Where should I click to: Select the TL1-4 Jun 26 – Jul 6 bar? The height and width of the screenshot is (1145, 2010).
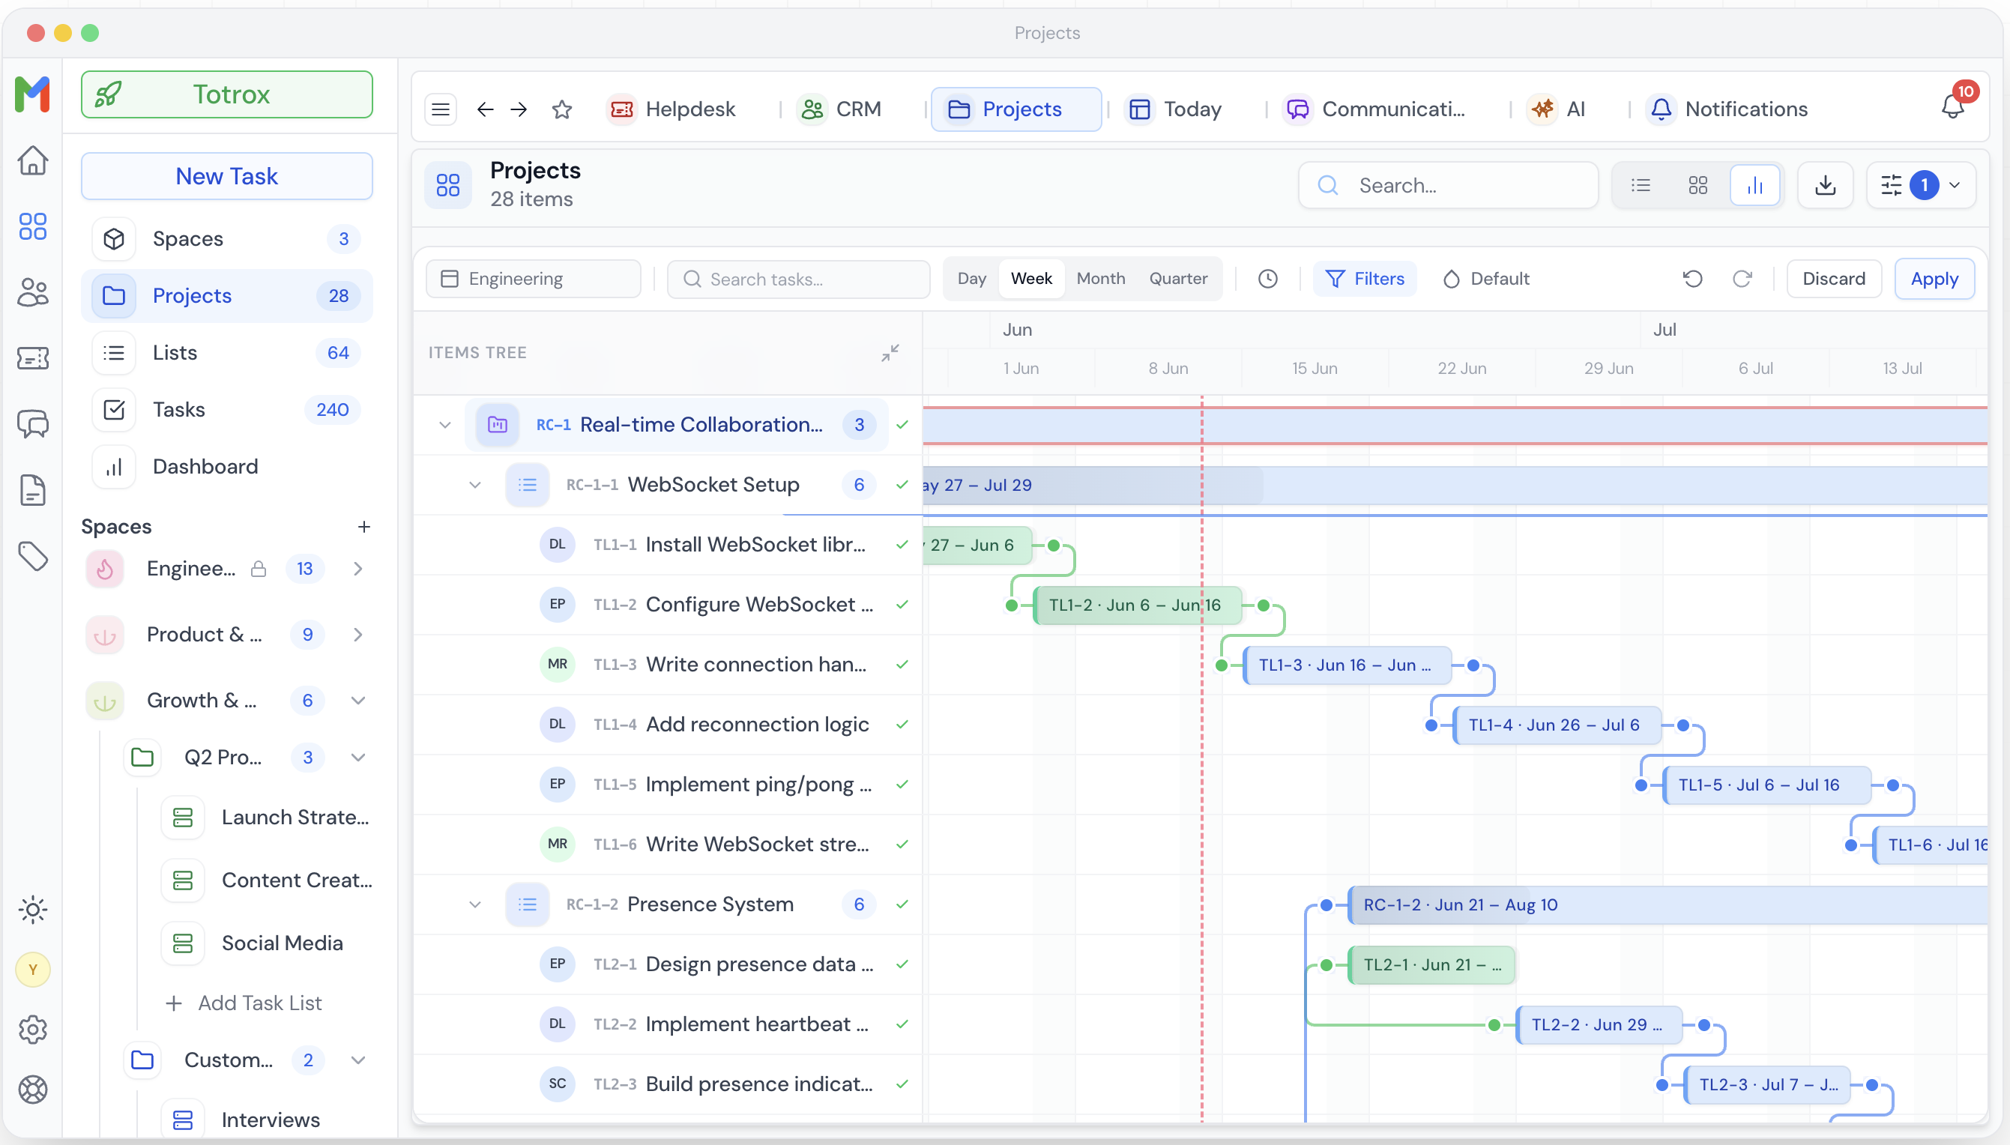tap(1557, 725)
